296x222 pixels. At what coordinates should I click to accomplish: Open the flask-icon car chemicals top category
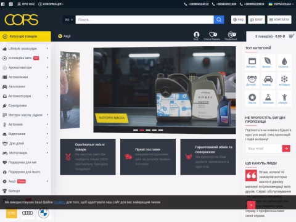coord(268,98)
